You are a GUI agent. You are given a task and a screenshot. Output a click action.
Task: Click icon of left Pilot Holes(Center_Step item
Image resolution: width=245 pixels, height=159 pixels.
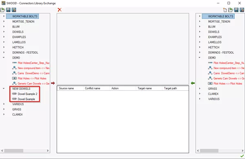[14, 63]
